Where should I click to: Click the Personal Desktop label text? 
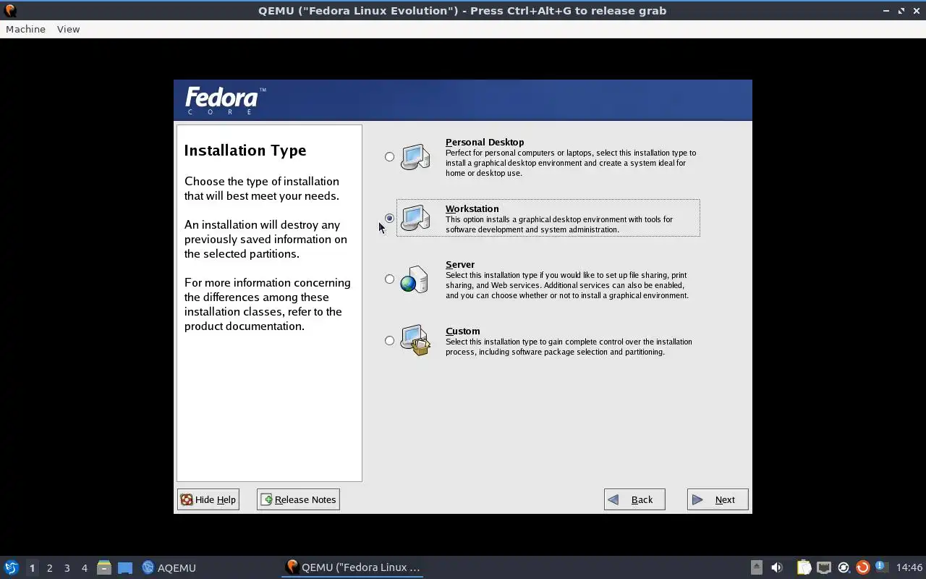[x=485, y=142]
